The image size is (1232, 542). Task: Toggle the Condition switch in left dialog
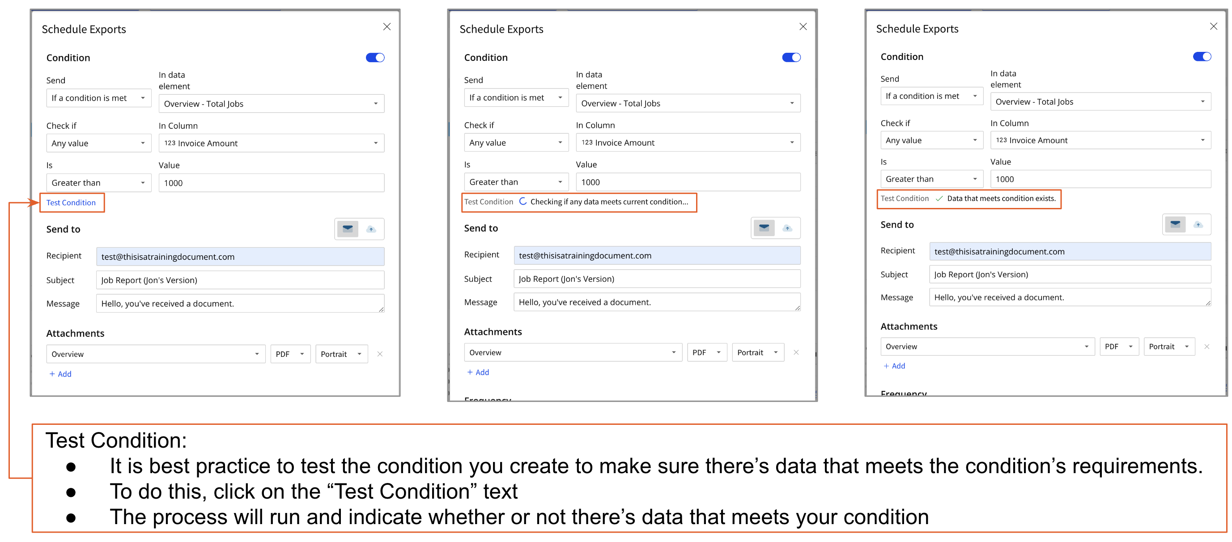[375, 58]
